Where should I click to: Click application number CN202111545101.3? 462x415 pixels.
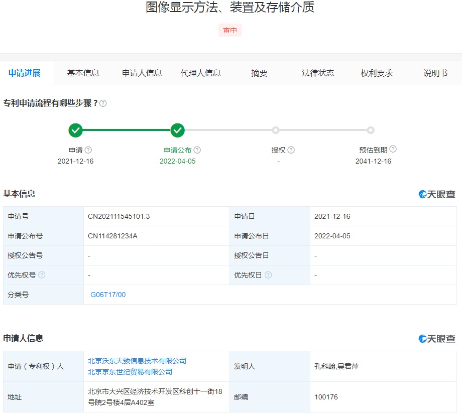119,216
